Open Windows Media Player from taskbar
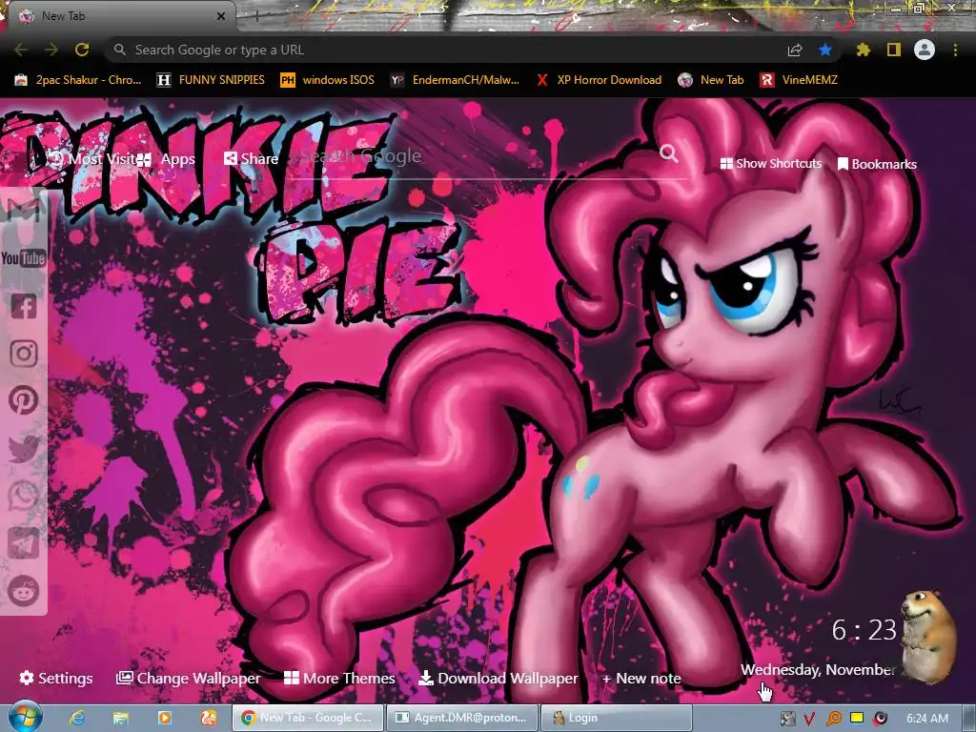 164,718
